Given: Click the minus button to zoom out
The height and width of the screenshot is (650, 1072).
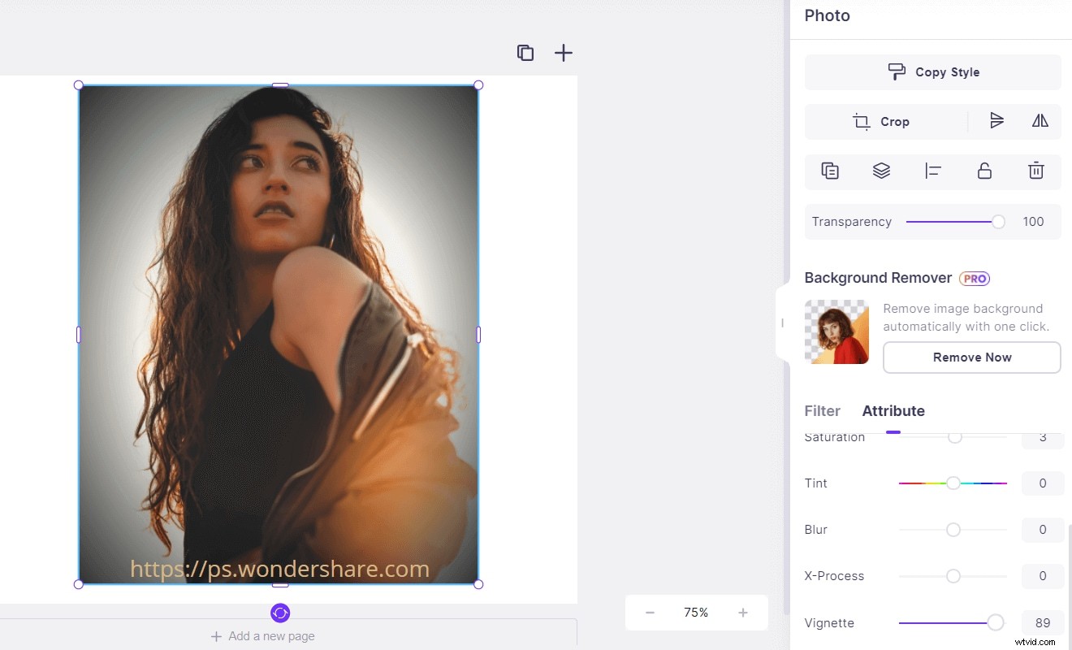Looking at the screenshot, I should [650, 612].
